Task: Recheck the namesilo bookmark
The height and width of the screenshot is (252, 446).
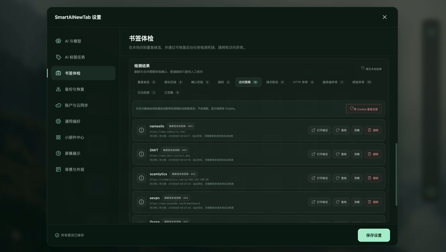Action: click(x=341, y=130)
